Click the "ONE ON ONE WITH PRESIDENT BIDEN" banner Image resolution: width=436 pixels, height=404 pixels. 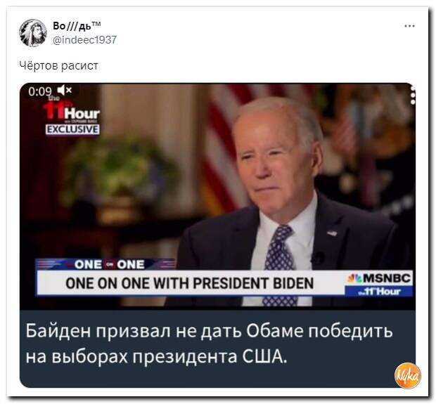(190, 283)
